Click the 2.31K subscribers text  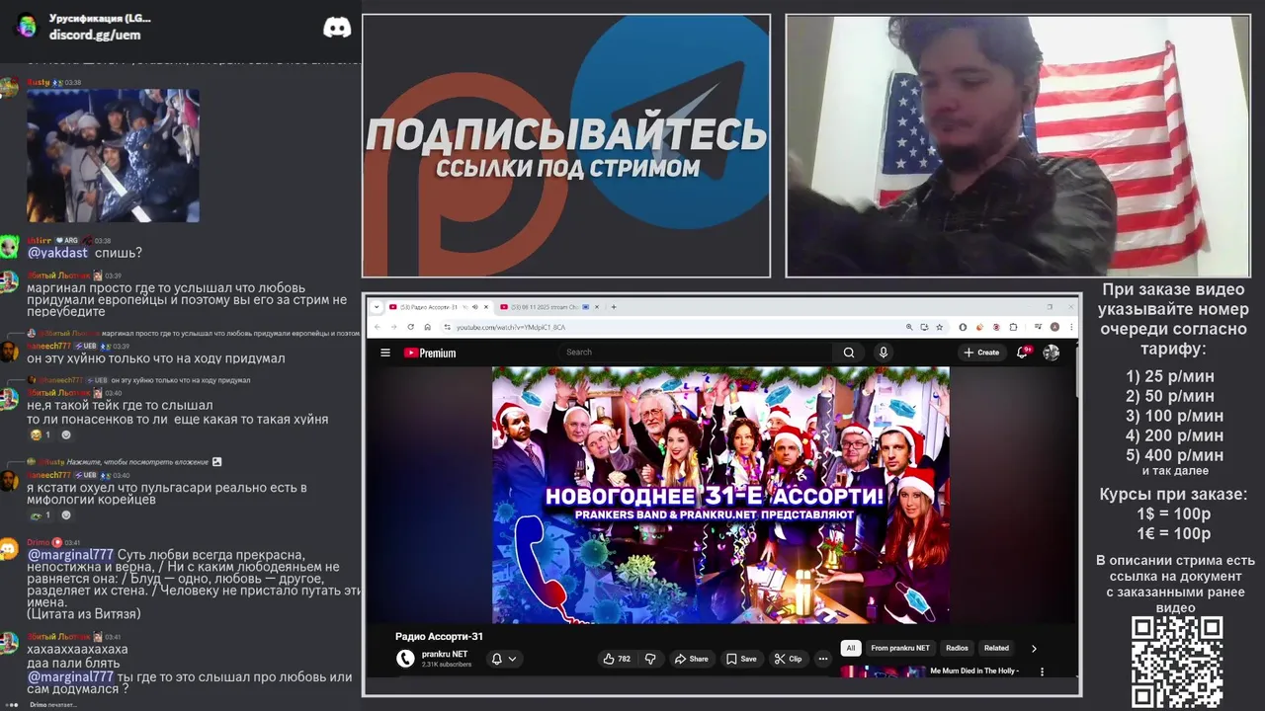point(447,665)
